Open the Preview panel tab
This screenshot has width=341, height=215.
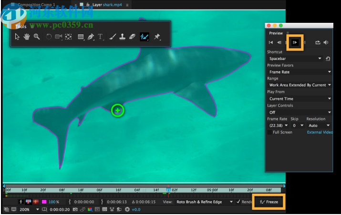(x=276, y=33)
